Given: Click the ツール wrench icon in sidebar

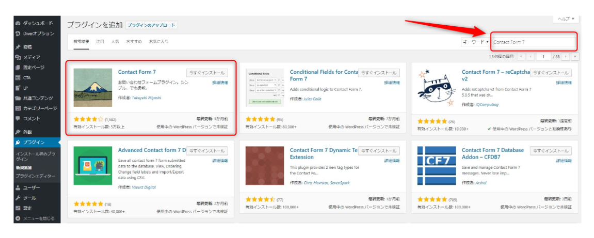Looking at the screenshot, I should 18,198.
